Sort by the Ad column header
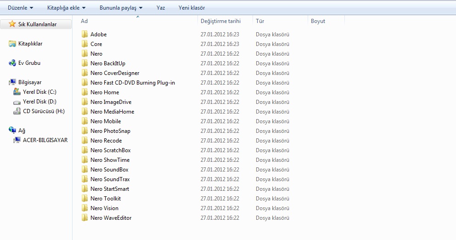Image resolution: width=456 pixels, height=240 pixels. pos(84,21)
